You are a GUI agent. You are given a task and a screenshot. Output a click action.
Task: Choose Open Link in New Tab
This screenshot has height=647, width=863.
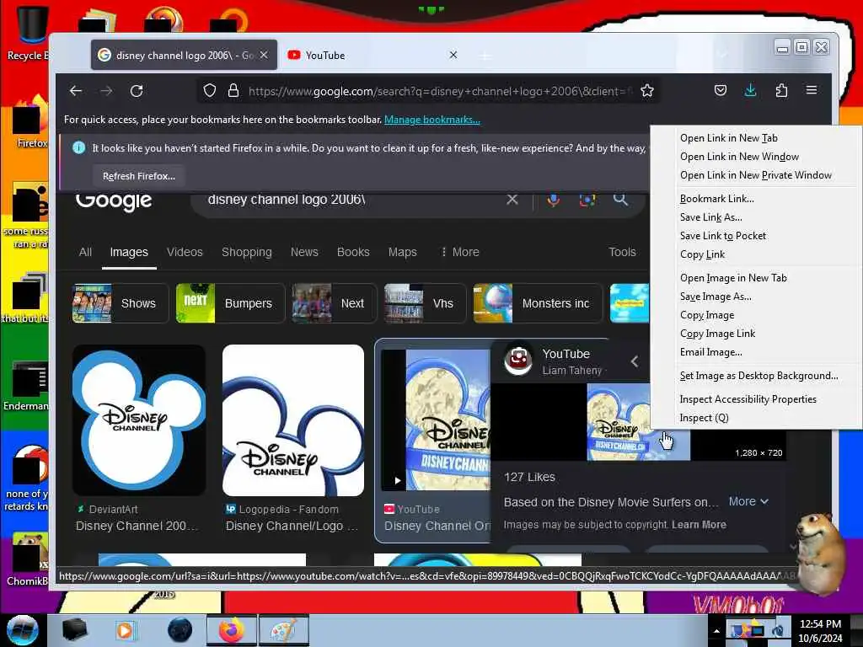729,138
